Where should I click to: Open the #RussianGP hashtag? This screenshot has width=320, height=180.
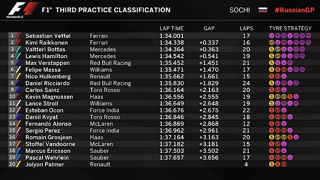(x=293, y=10)
